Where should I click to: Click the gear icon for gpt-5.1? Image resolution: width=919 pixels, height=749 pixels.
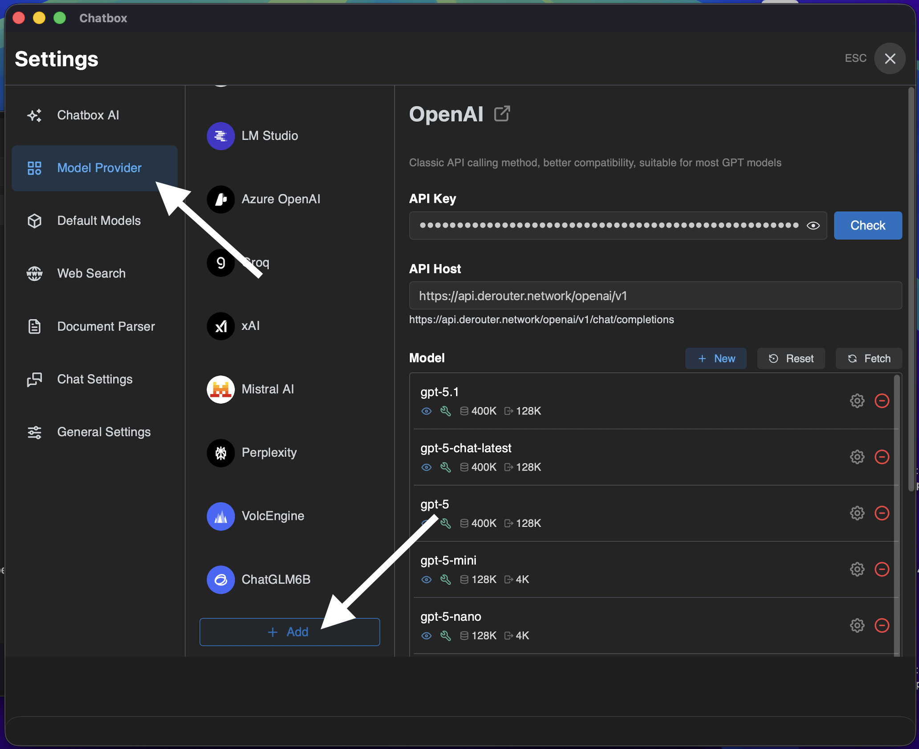[857, 401]
